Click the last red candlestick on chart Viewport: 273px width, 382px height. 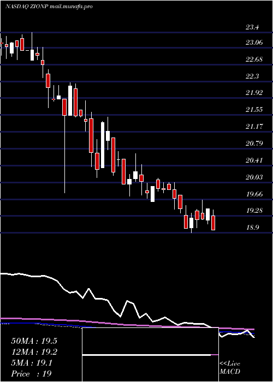coord(213,223)
